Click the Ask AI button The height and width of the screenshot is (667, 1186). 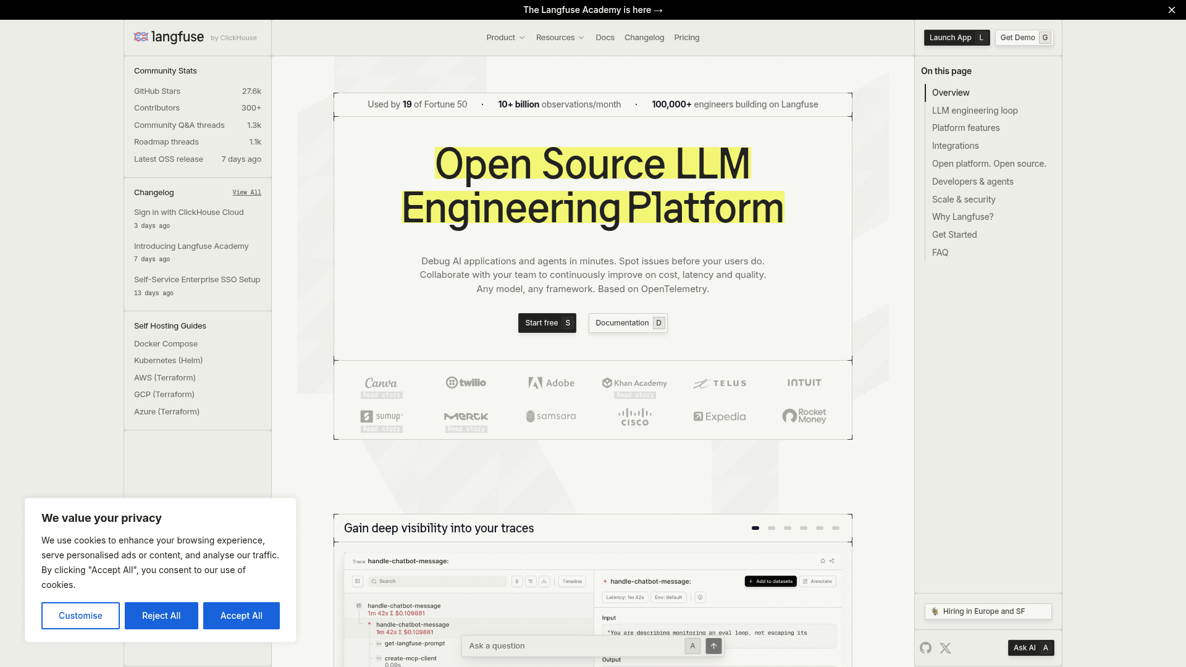click(1031, 648)
